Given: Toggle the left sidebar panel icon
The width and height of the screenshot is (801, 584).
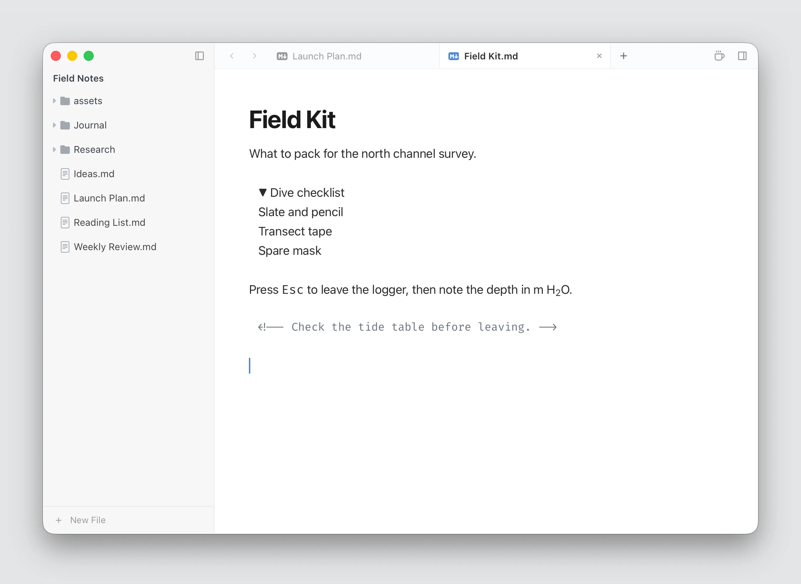Looking at the screenshot, I should (200, 56).
